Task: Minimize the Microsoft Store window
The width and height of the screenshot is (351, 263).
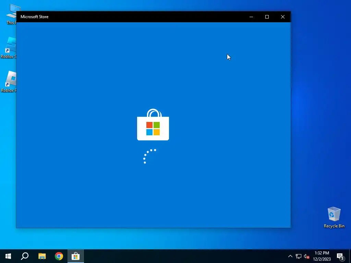Action: point(251,17)
